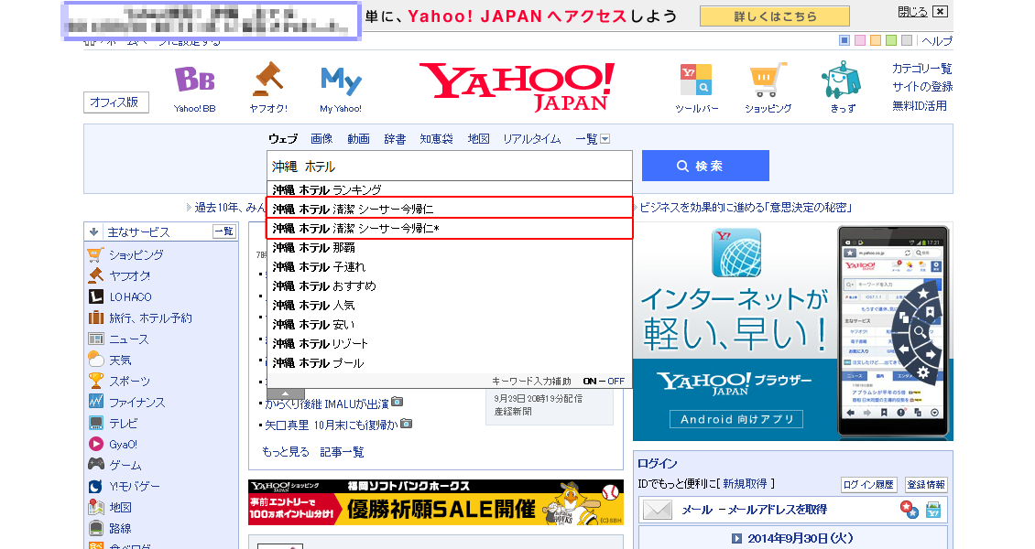Click the red and blue star points icon
The width and height of the screenshot is (1035, 549).
[909, 510]
